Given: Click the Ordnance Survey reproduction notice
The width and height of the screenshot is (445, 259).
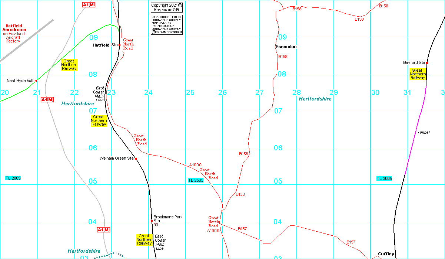Looking at the screenshot, I should coord(167,25).
